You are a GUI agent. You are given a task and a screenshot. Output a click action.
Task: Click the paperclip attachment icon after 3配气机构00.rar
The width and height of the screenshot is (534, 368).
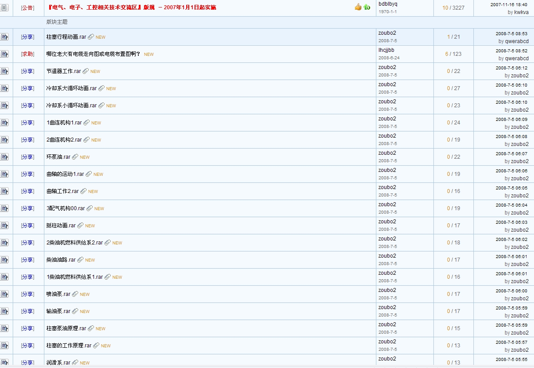click(x=90, y=208)
